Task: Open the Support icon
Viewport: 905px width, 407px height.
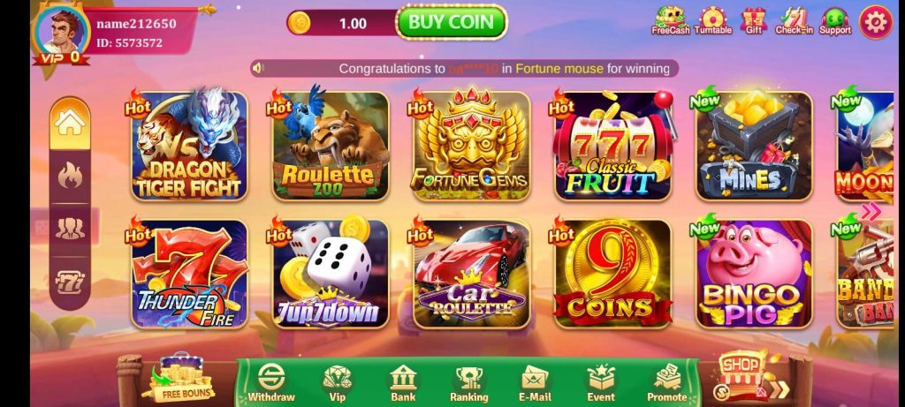Action: click(834, 21)
